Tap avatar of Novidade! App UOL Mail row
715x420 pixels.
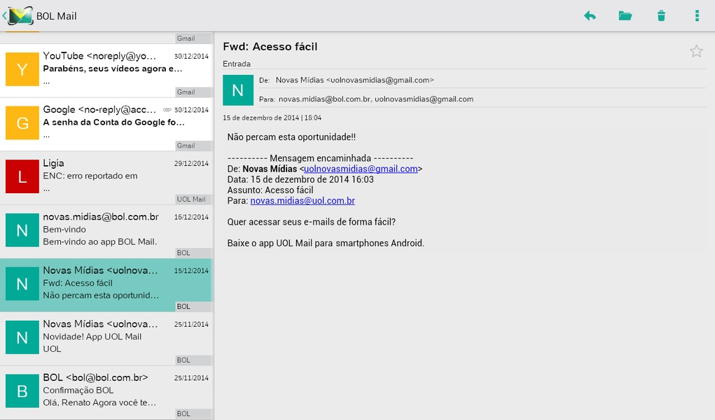click(x=22, y=337)
